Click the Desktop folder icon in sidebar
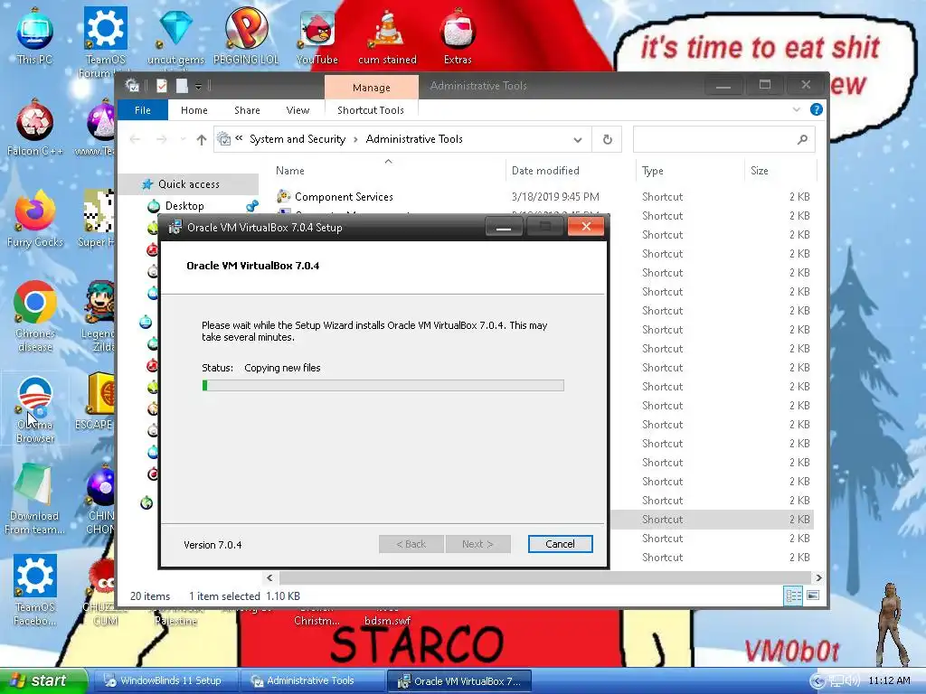This screenshot has width=926, height=694. [x=154, y=205]
